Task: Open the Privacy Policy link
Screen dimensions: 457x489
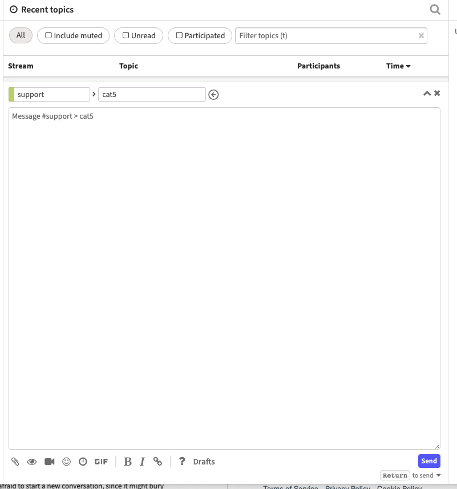Action: [x=347, y=487]
